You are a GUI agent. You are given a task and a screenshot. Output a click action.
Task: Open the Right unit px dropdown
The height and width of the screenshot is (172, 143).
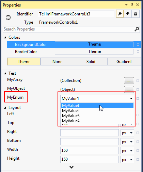click(127, 133)
